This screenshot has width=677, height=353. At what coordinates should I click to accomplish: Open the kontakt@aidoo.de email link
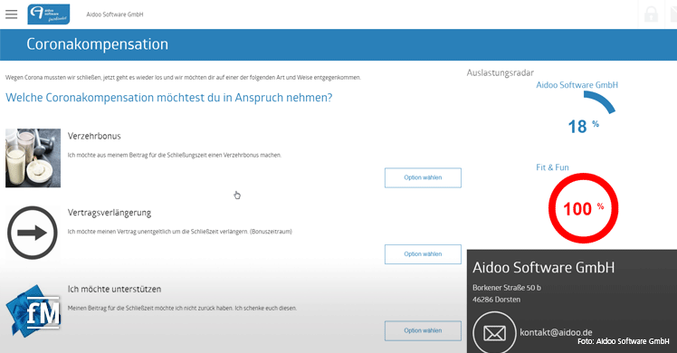click(556, 332)
